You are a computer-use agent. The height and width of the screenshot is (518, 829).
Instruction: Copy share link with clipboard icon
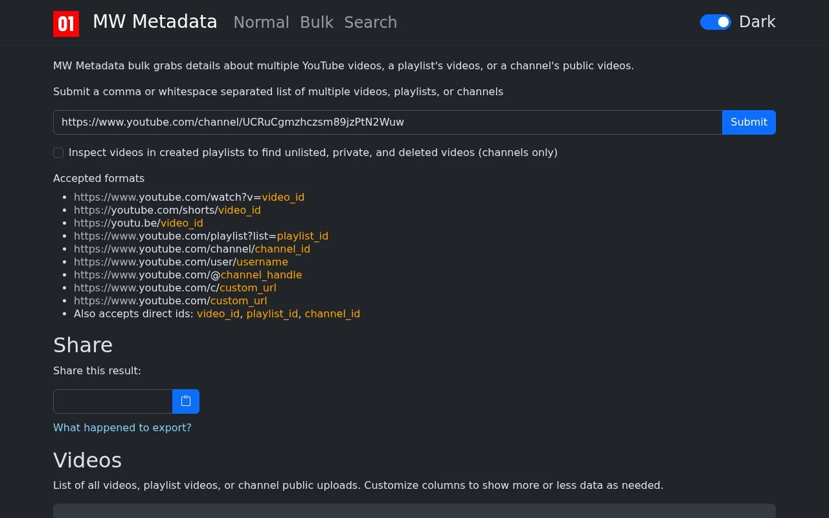coord(186,401)
